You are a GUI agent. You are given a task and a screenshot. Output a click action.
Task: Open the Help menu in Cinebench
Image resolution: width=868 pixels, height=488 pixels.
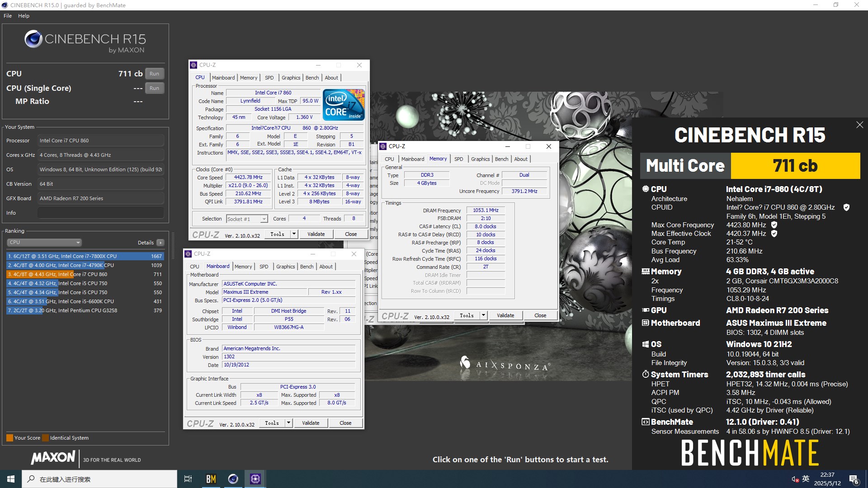(x=24, y=16)
